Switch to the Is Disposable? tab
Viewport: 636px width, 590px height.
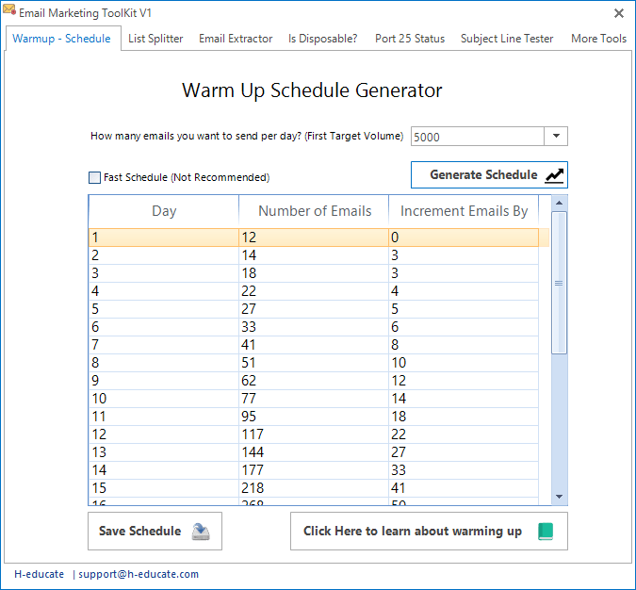(x=323, y=39)
